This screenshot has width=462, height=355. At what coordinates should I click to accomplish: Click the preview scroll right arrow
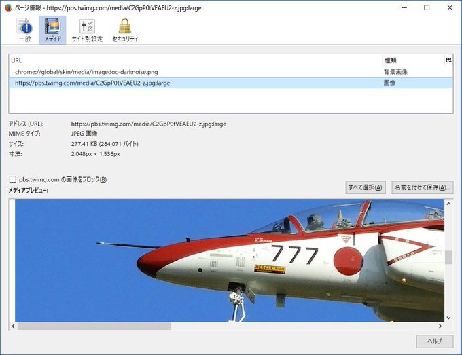(x=440, y=326)
